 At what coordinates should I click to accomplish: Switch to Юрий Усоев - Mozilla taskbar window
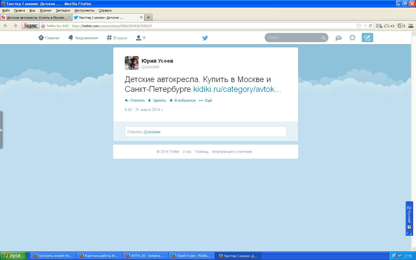[x=192, y=256]
